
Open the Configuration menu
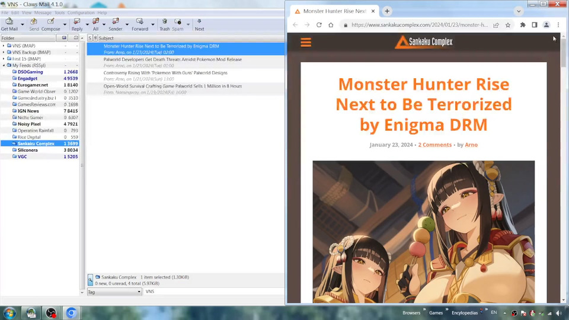pyautogui.click(x=81, y=12)
